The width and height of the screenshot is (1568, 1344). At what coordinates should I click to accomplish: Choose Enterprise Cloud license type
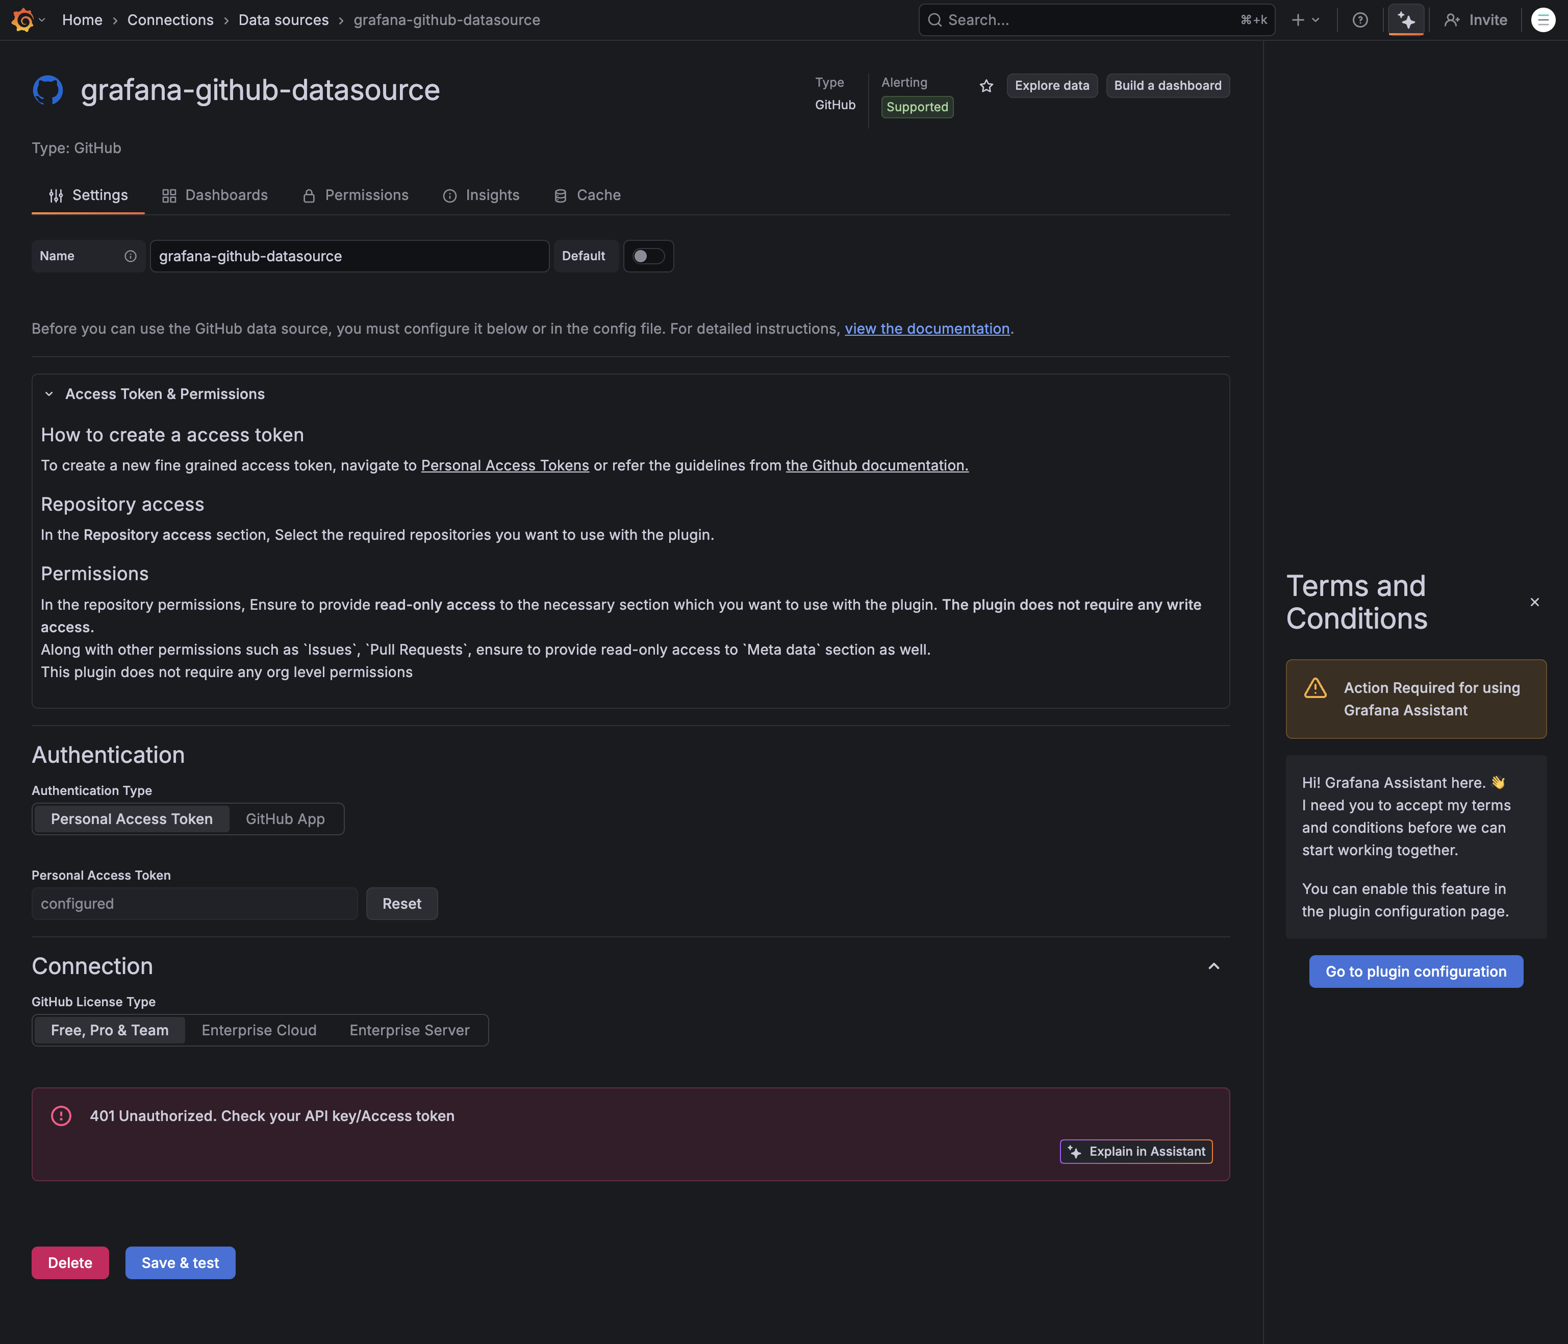[x=259, y=1030]
